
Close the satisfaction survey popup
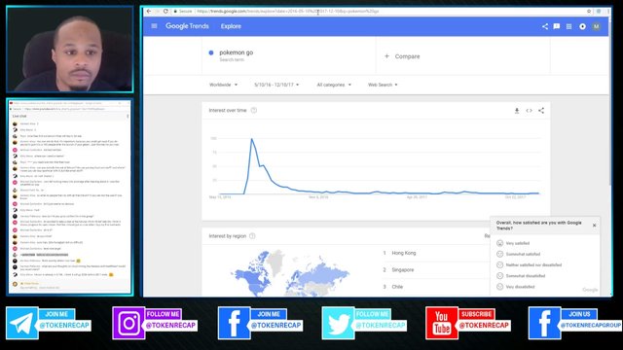(x=595, y=225)
